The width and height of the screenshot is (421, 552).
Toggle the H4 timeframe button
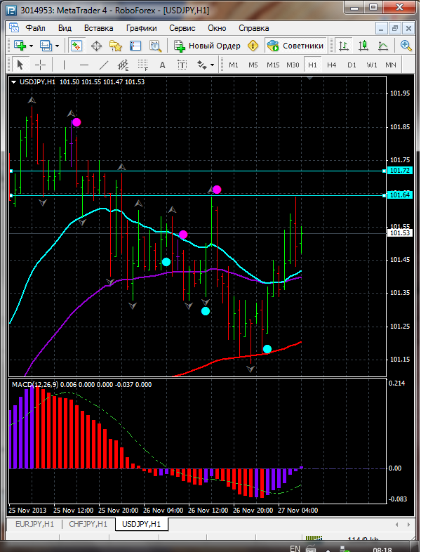(332, 65)
